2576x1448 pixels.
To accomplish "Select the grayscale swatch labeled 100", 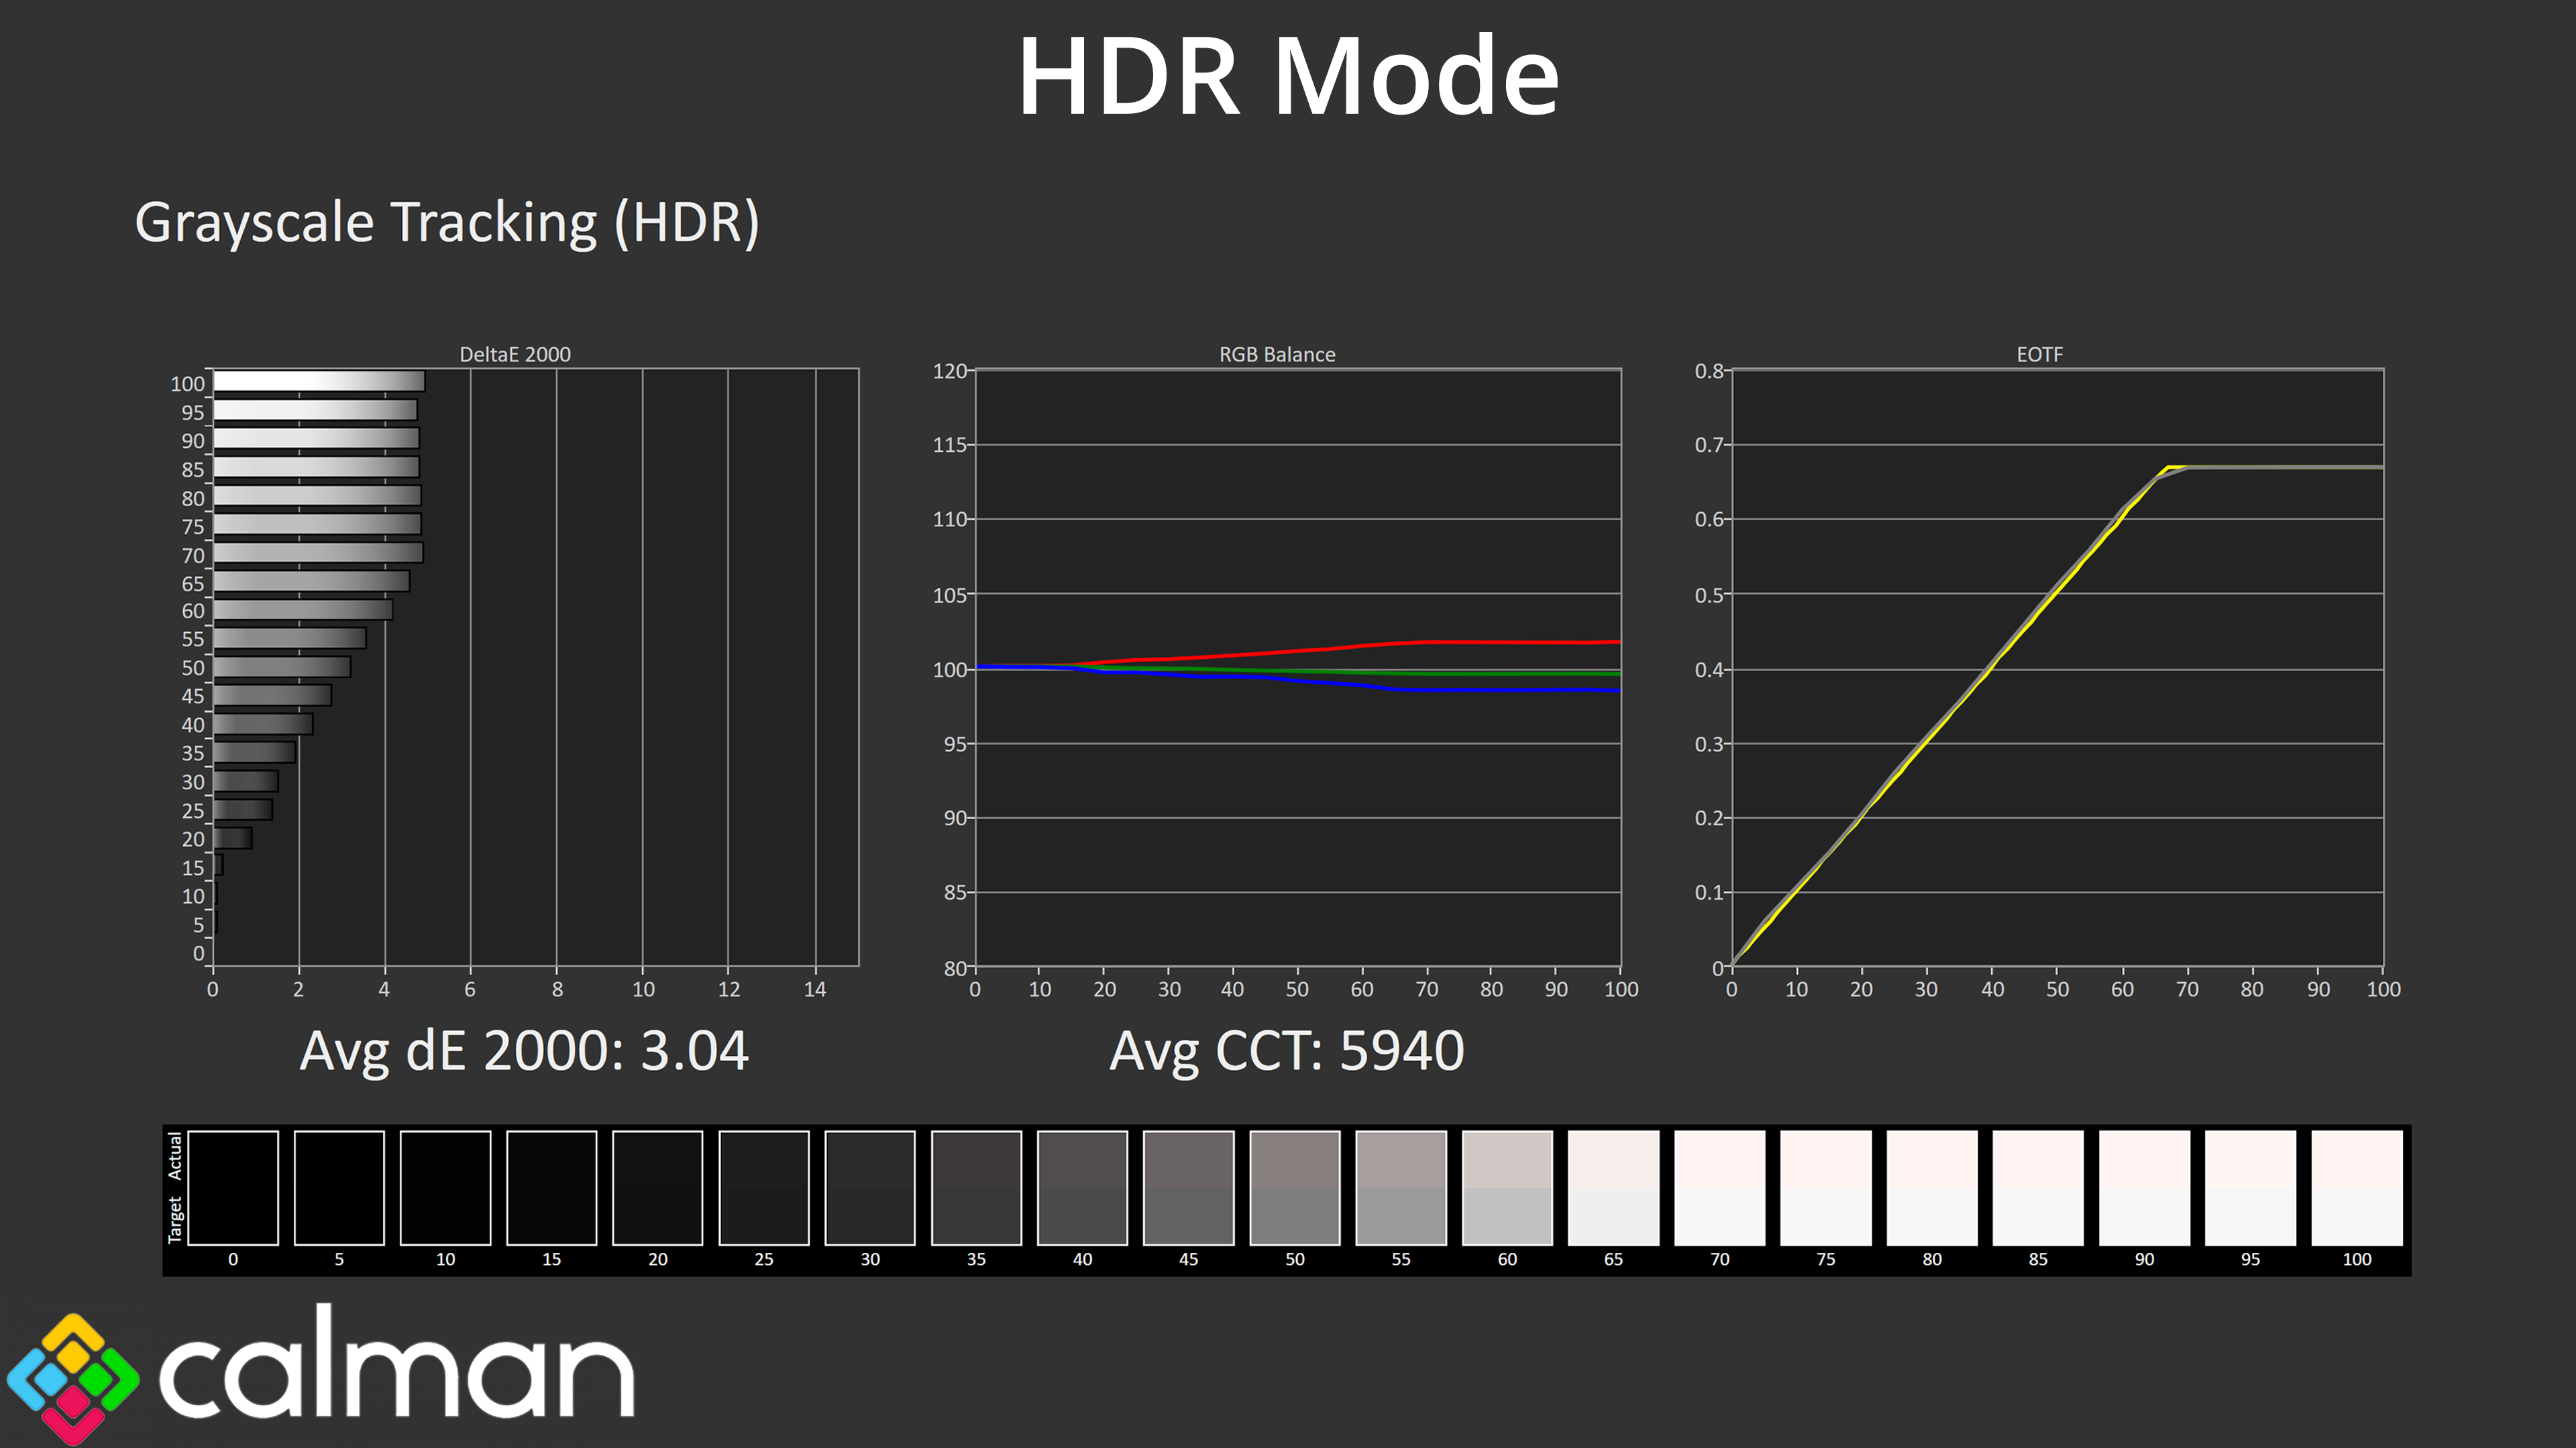I will click(2356, 1187).
